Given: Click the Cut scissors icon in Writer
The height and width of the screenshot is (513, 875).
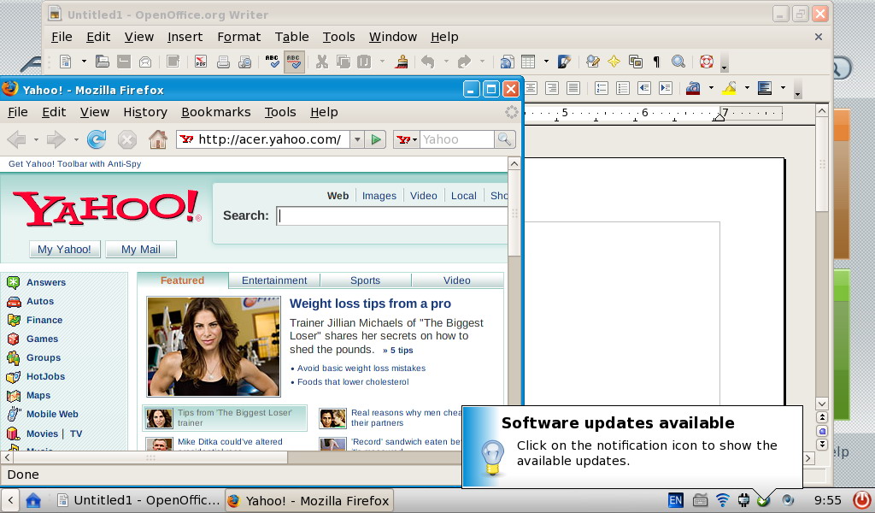Looking at the screenshot, I should 321,62.
